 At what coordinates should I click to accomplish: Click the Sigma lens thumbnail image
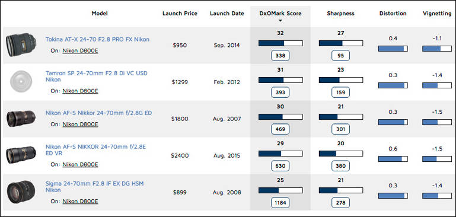click(x=21, y=192)
